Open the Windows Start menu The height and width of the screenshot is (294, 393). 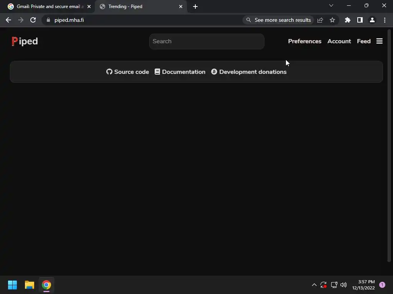(12, 285)
